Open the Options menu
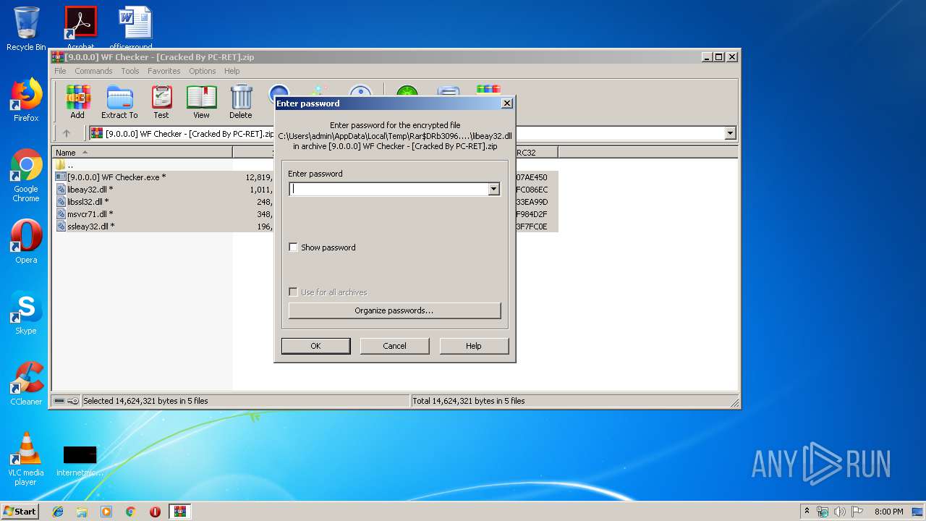 coord(203,71)
